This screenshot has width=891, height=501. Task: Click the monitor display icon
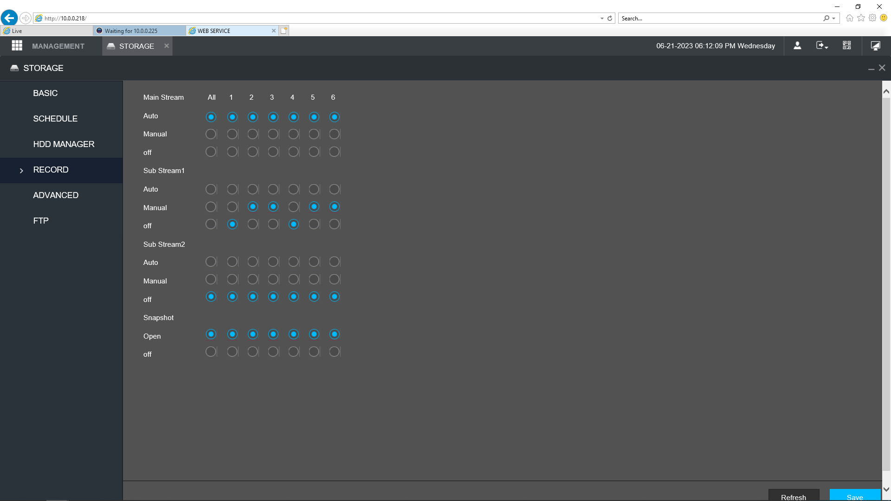[876, 45]
